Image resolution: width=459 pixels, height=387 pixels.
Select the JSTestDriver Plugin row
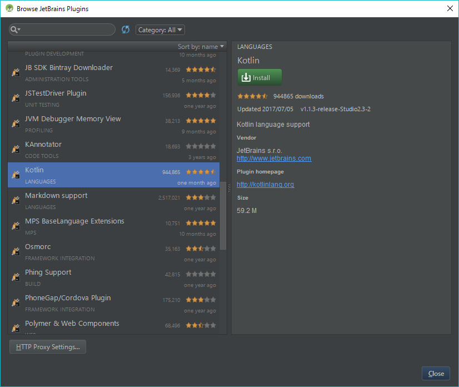coord(113,98)
